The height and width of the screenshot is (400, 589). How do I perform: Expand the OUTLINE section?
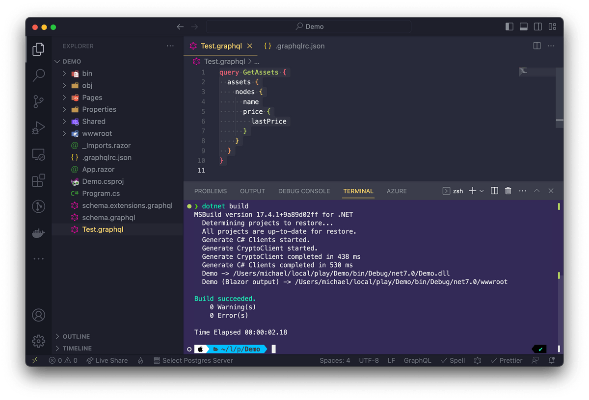[76, 336]
